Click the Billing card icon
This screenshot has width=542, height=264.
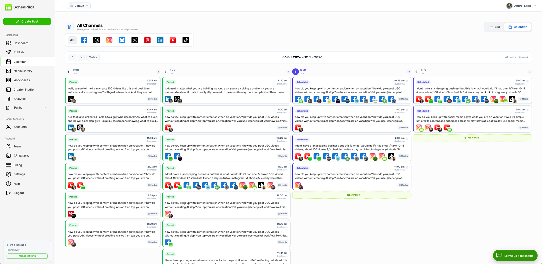[x=8, y=165]
